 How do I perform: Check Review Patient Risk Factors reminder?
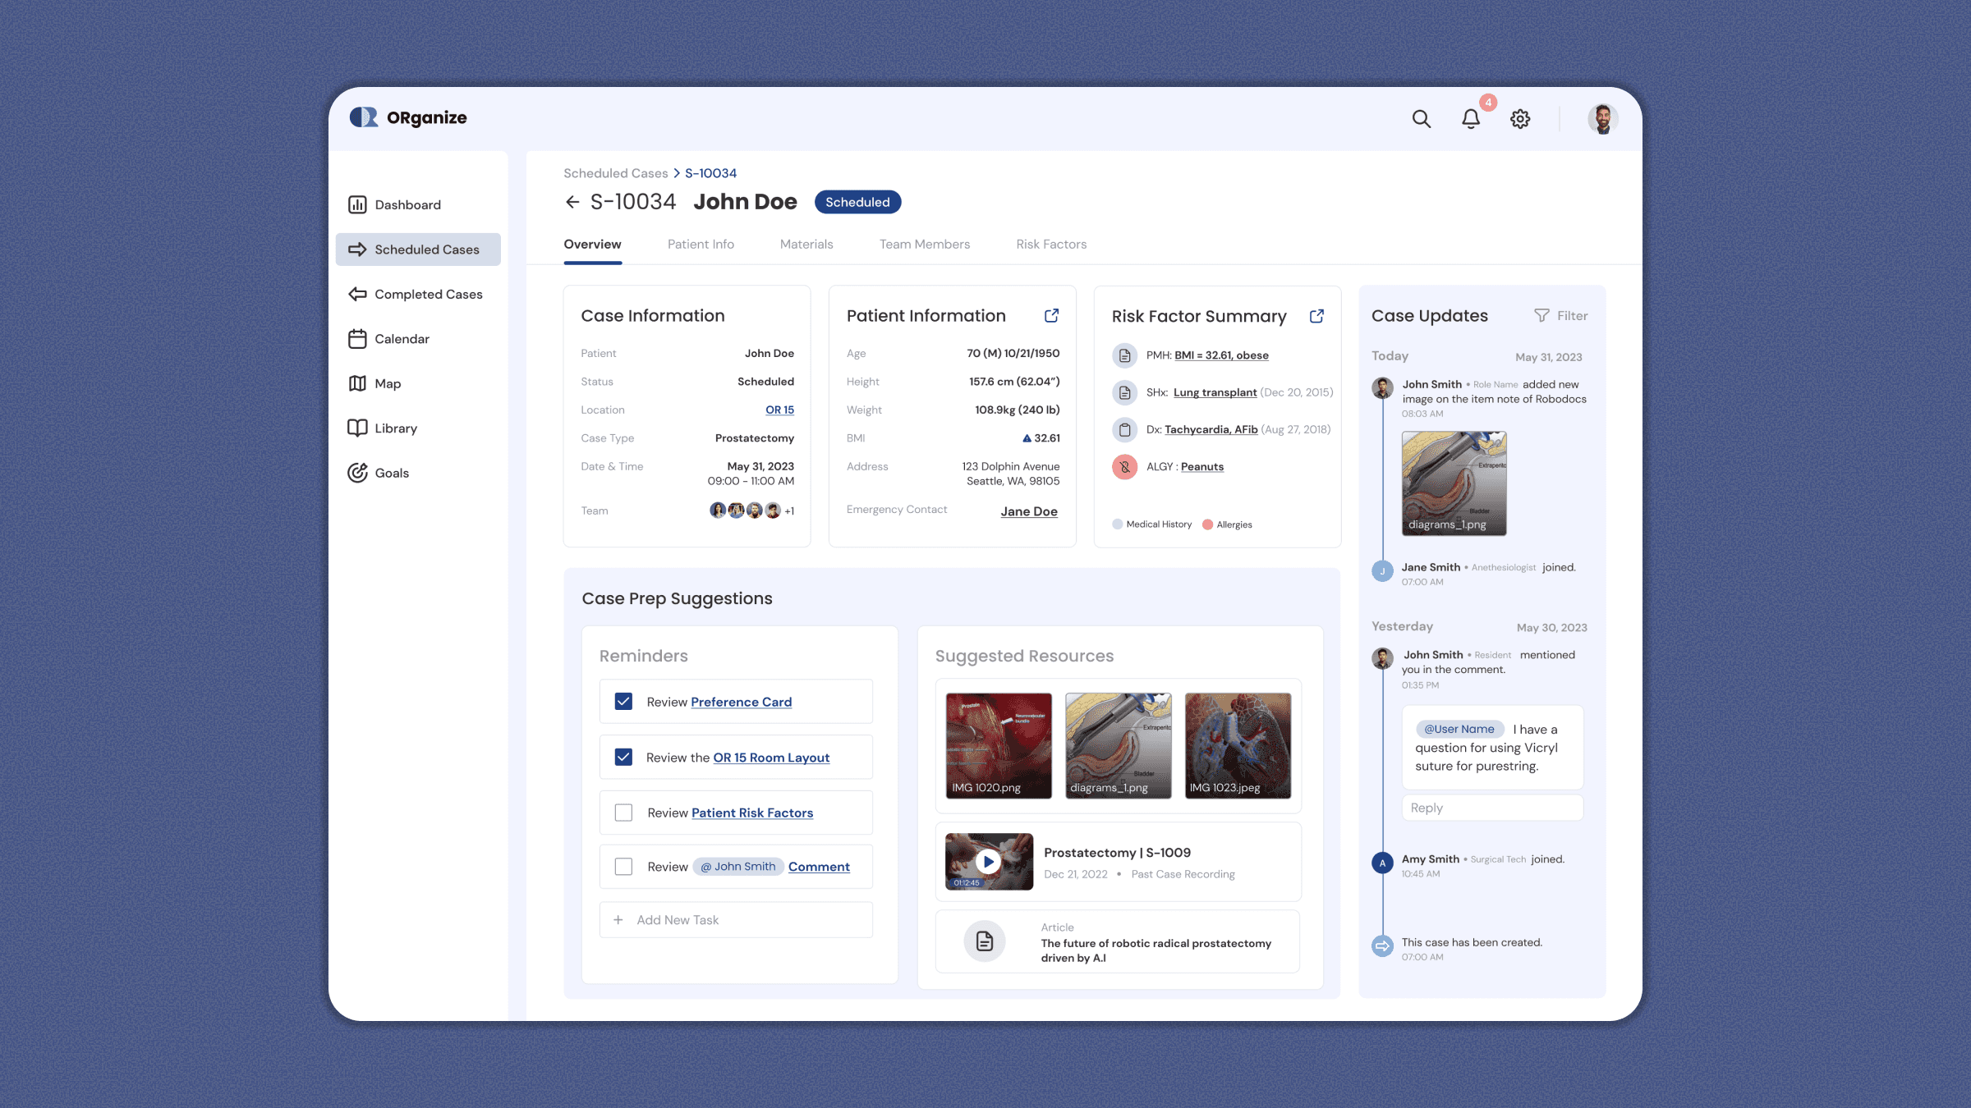click(x=623, y=813)
